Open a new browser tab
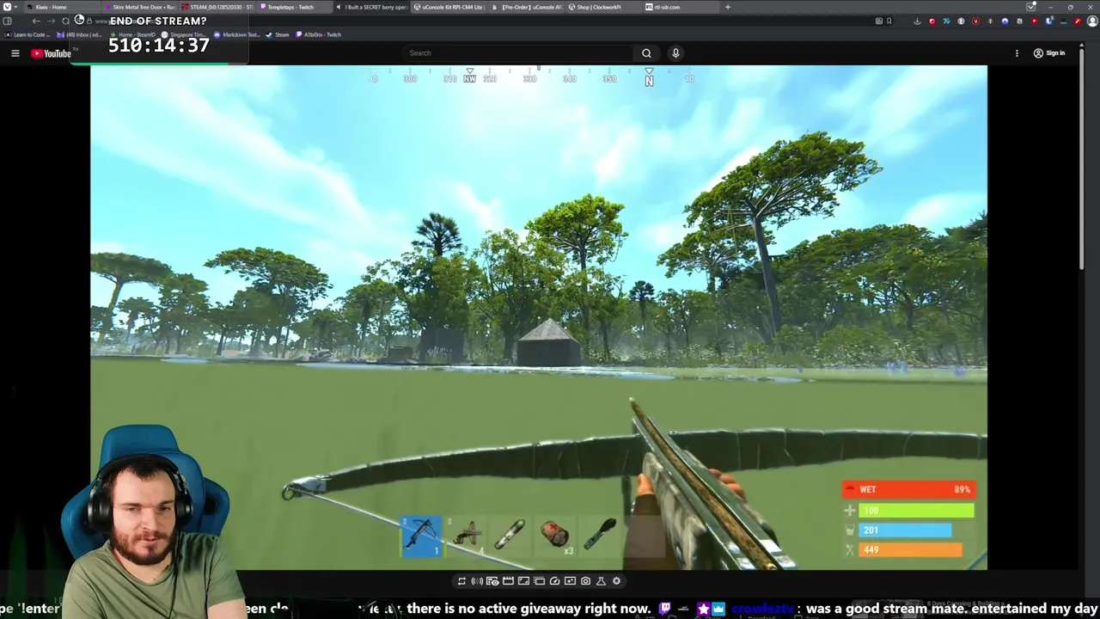This screenshot has width=1100, height=619. pyautogui.click(x=727, y=7)
